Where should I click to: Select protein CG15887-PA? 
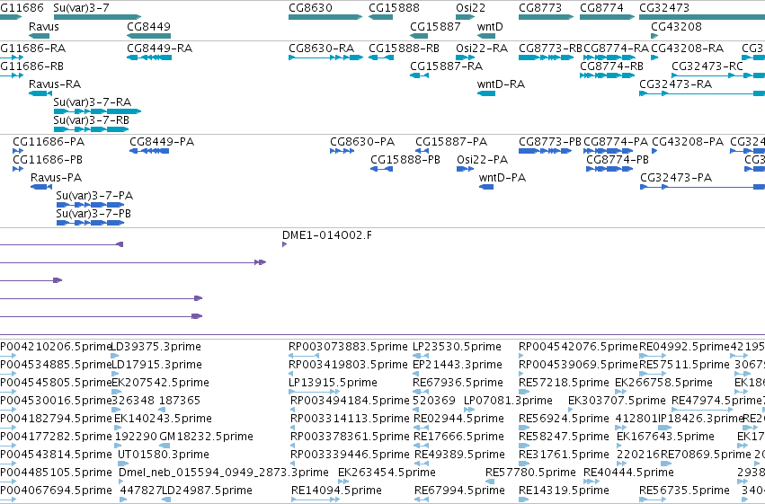(422, 151)
